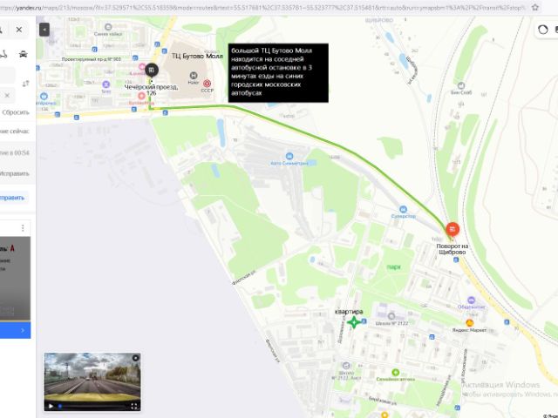Click the blue Отправить button
This screenshot has height=418, width=558.
13,198
